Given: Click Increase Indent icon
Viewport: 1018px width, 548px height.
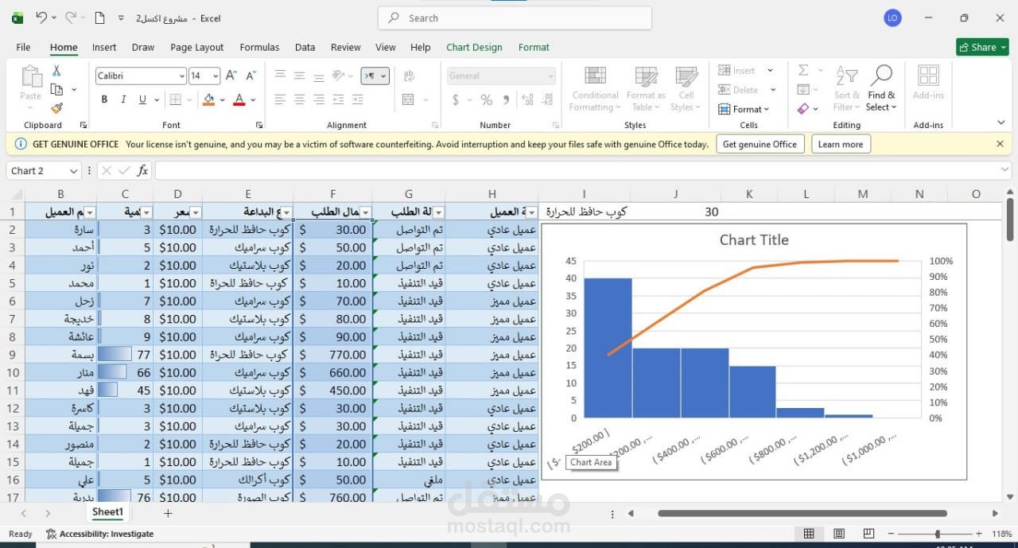Looking at the screenshot, I should [358, 99].
